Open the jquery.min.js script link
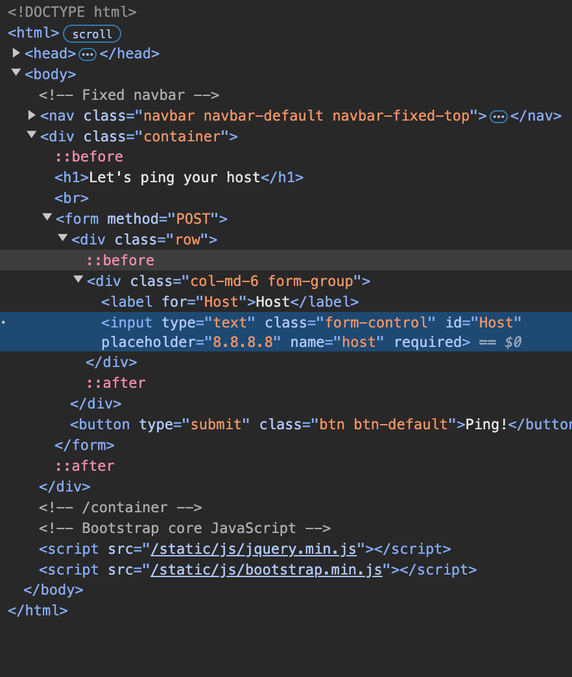Viewport: 572px width, 677px height. click(x=254, y=549)
